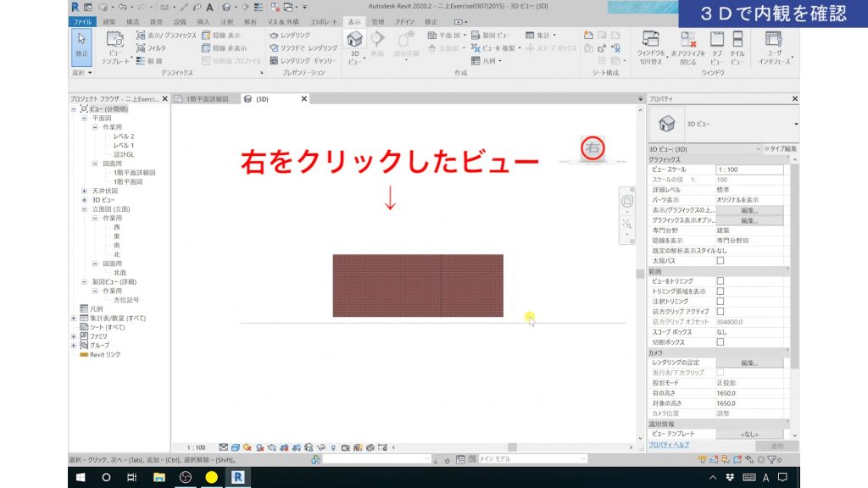868x488 pixels.
Task: Switch to the 1階平面詳細図 tab
Action: coord(206,98)
